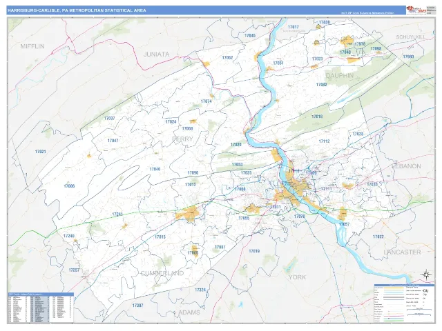Select the YORK county label
442x331 pixels.
297,277
